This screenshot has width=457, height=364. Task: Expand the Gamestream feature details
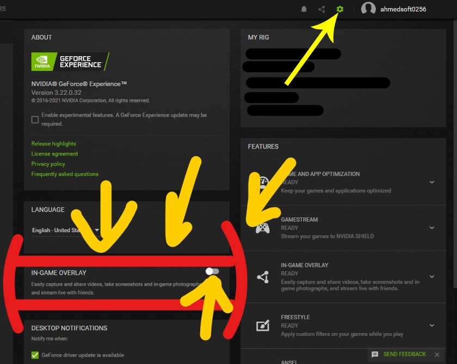[432, 228]
